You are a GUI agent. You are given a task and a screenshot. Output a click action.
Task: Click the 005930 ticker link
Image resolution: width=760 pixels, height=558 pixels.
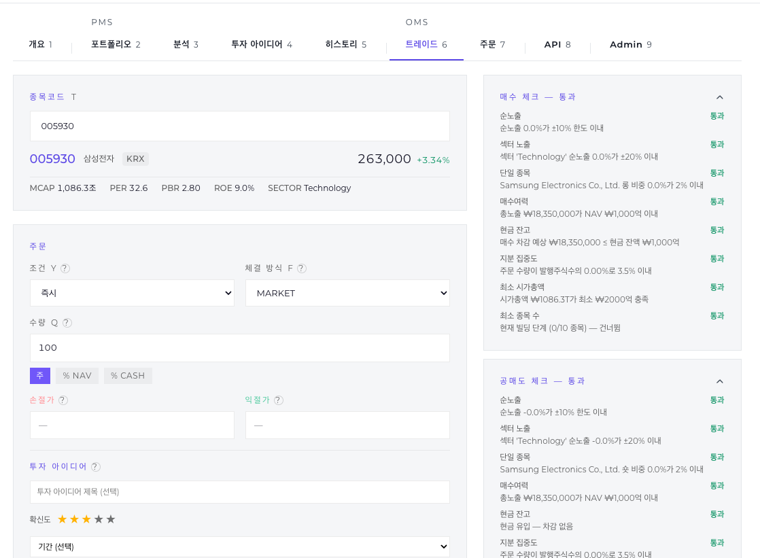[52, 159]
